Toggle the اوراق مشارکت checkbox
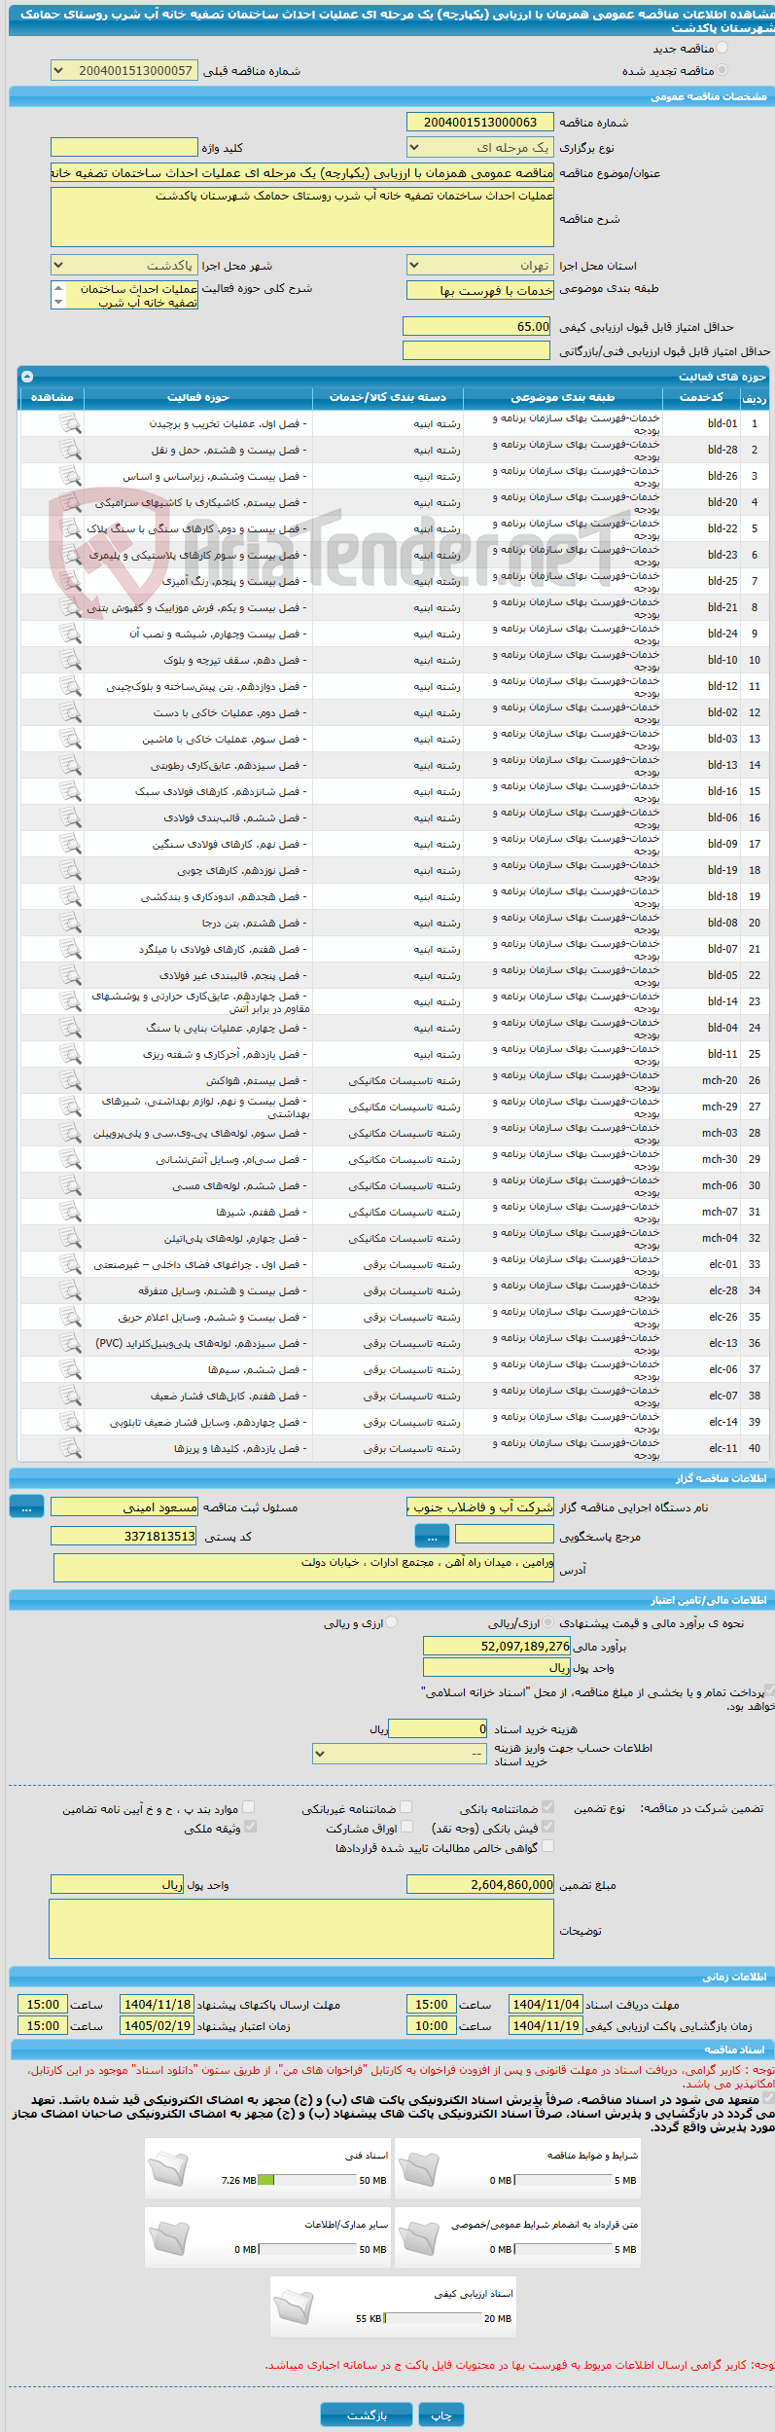 [406, 1827]
